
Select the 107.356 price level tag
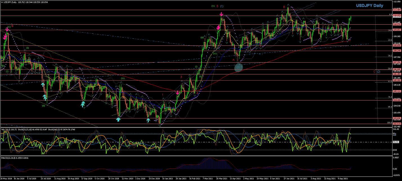(397, 62)
